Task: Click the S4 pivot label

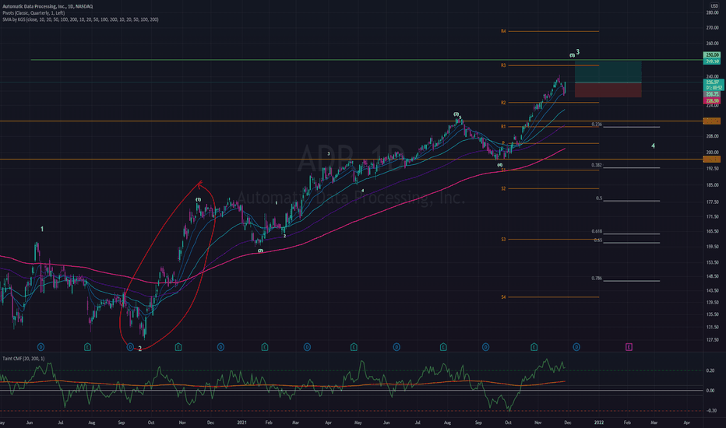Action: (503, 297)
